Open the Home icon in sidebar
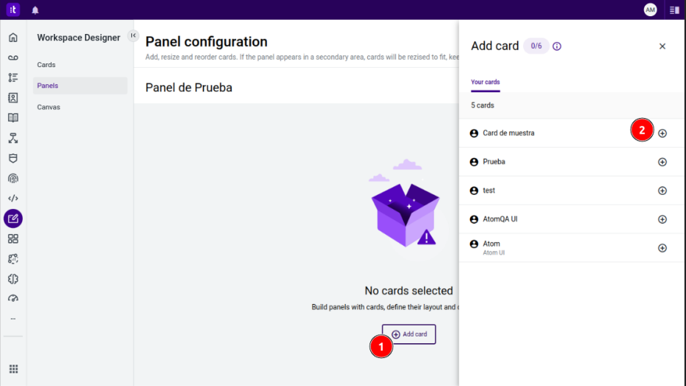686x386 pixels. [13, 38]
